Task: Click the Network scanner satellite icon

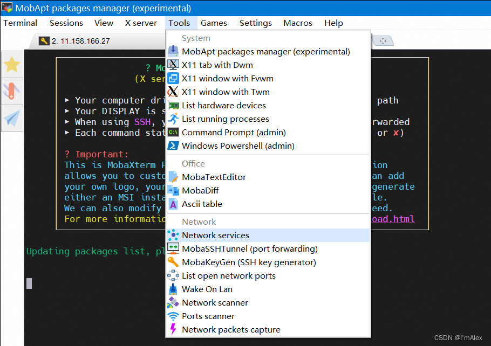Action: click(173, 302)
